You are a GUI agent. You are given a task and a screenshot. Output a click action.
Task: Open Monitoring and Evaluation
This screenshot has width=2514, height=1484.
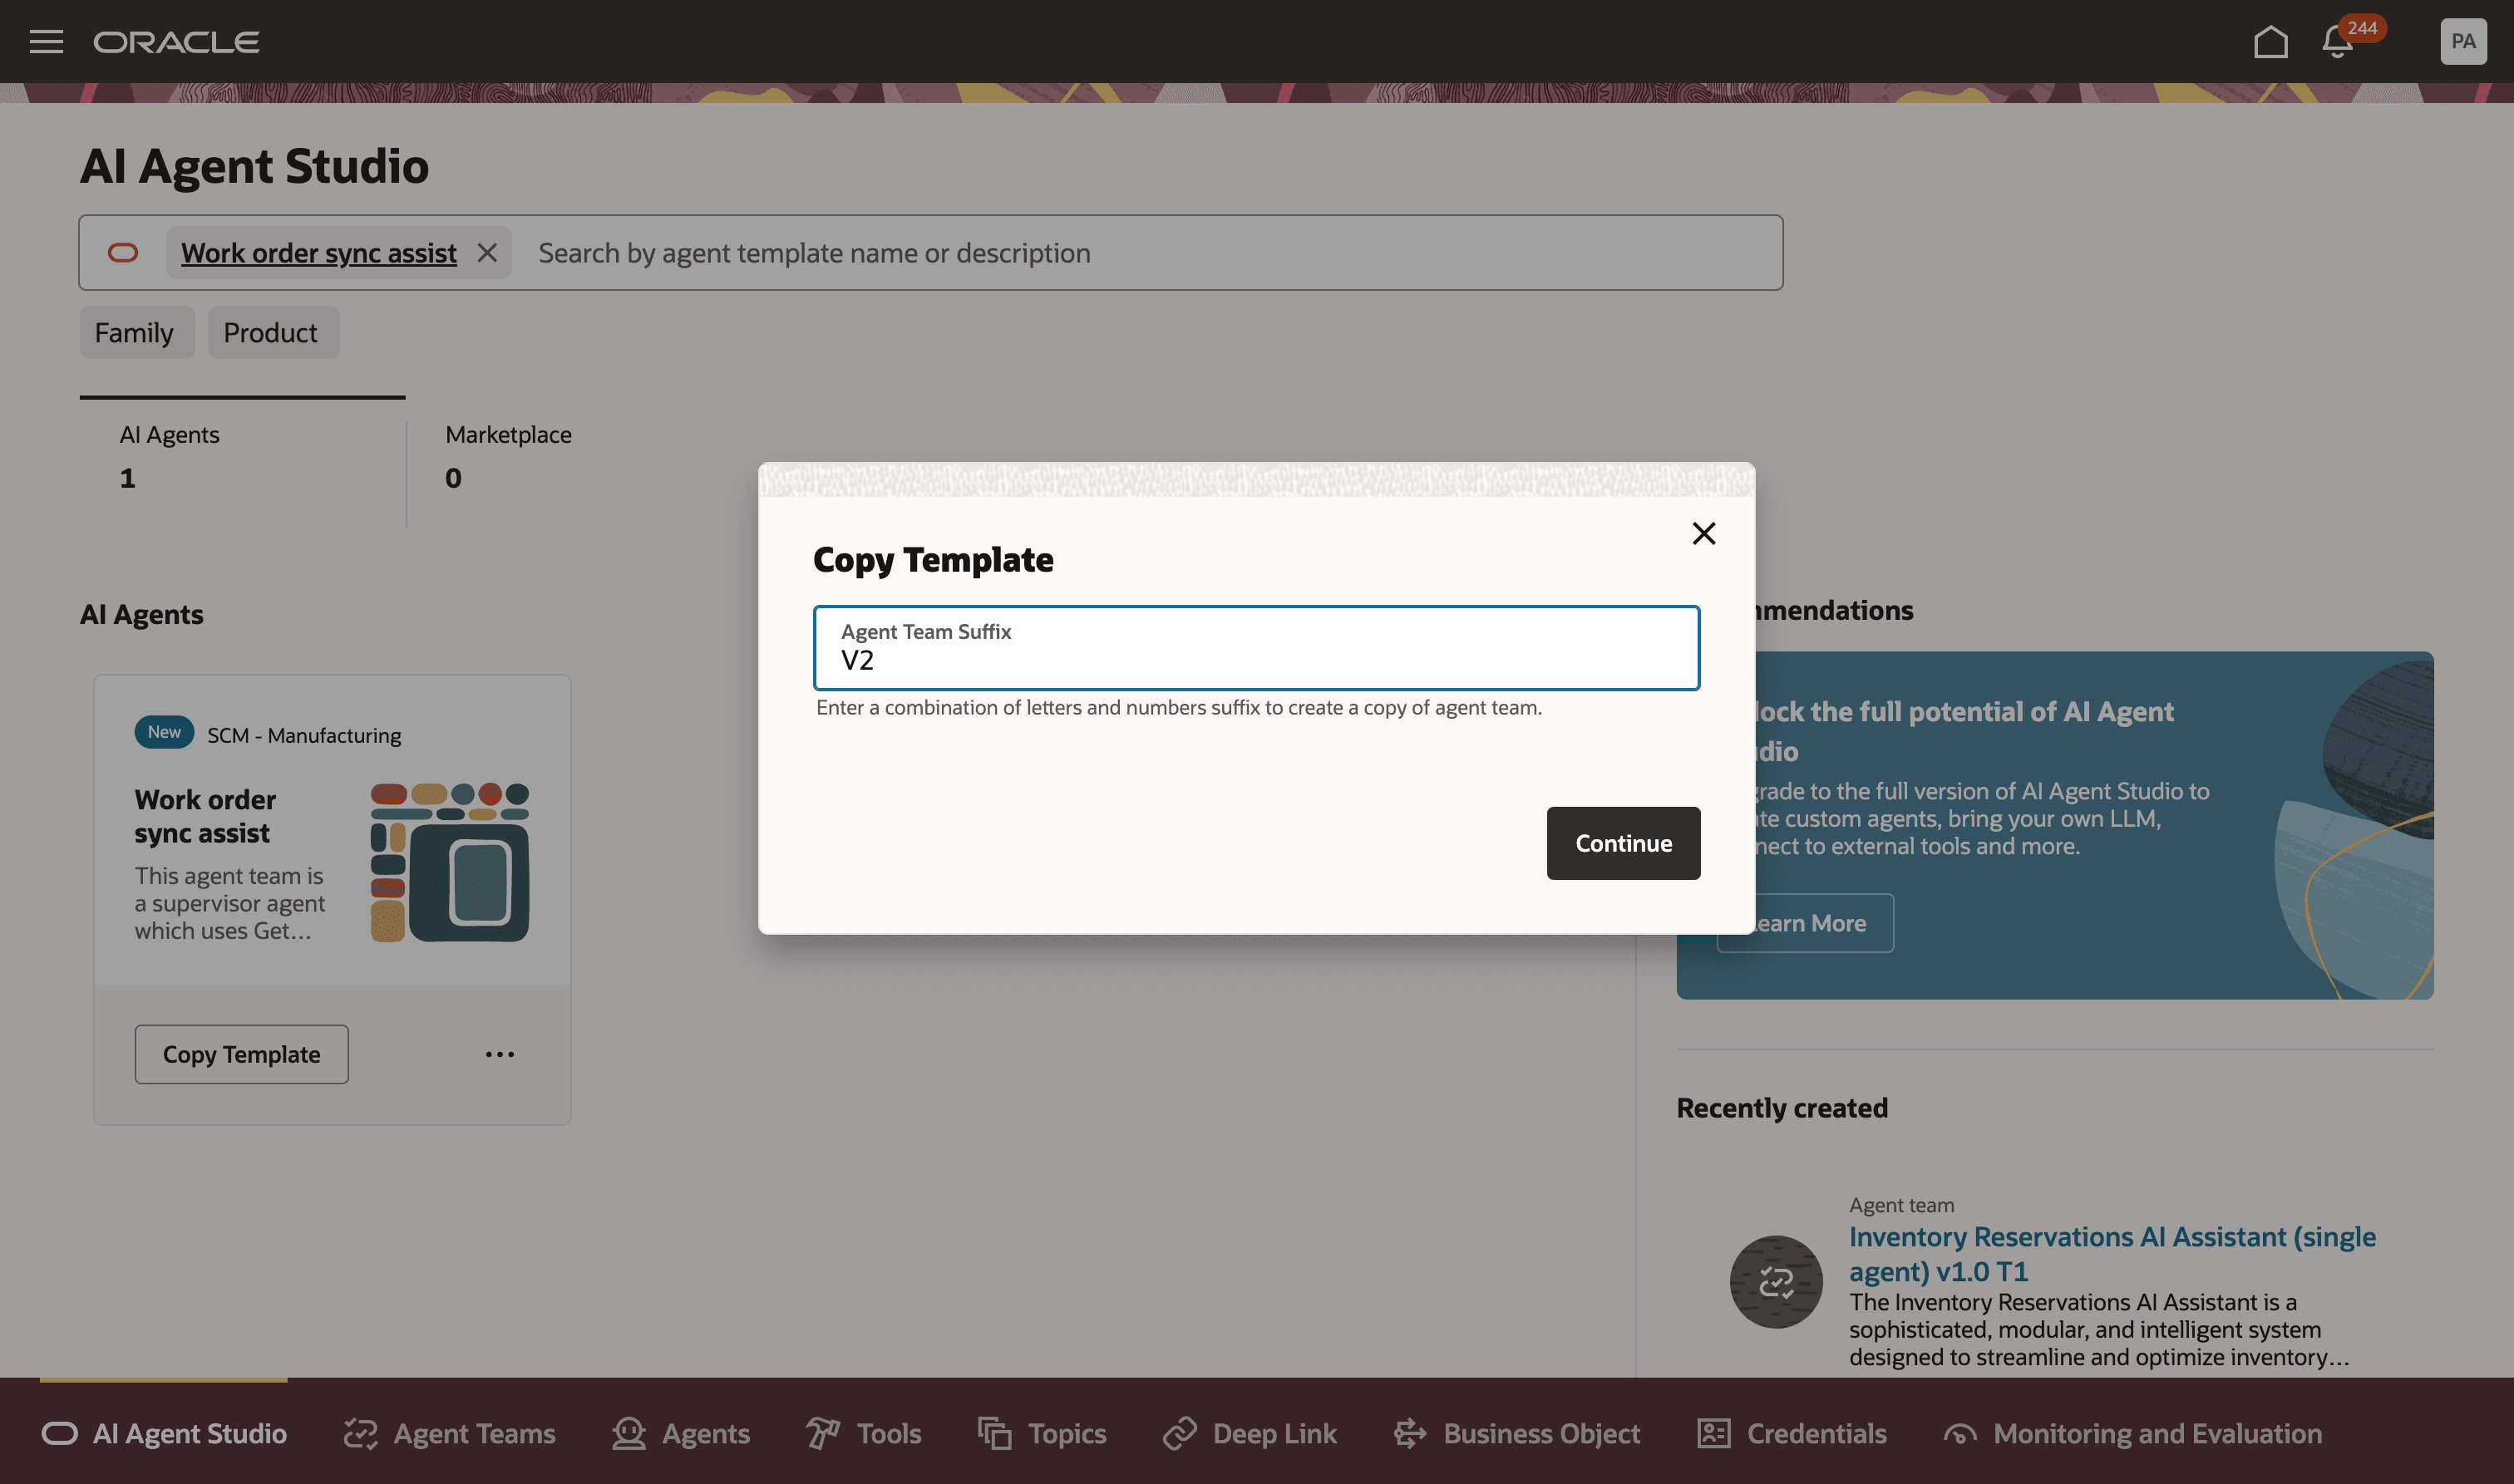point(2134,1433)
